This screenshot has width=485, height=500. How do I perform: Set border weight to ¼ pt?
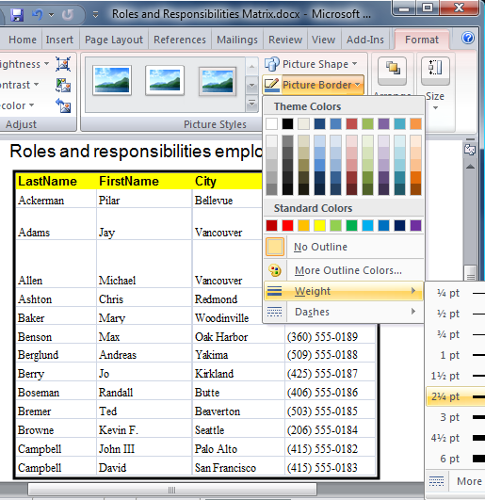click(456, 293)
